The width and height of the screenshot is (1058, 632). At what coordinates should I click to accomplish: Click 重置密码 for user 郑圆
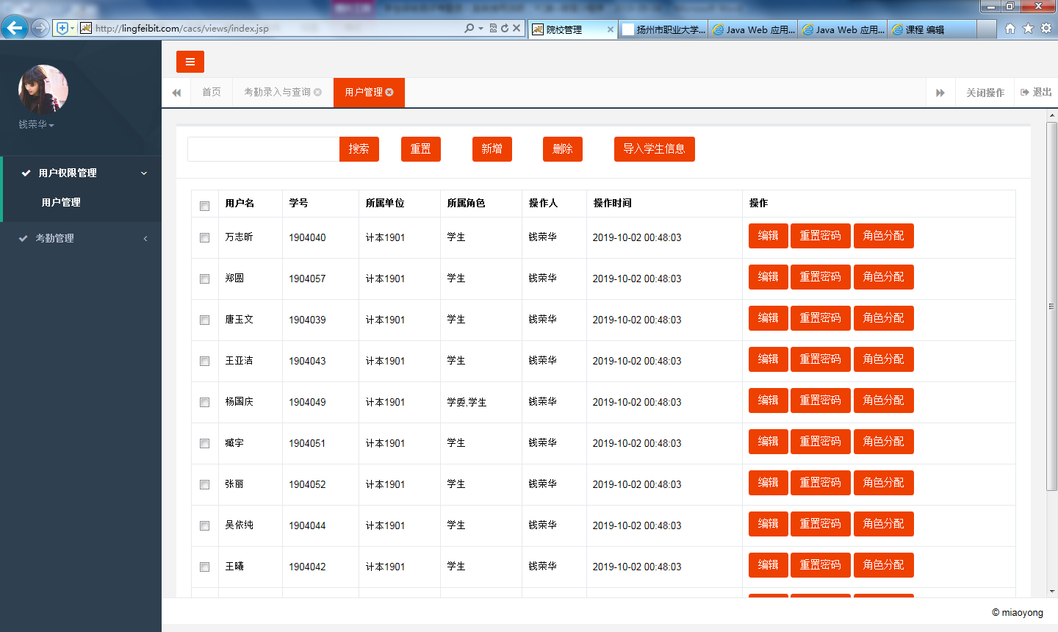click(820, 277)
